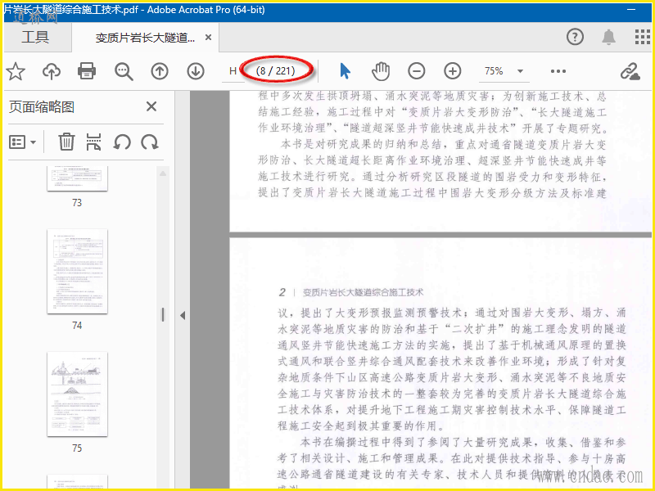Click the thumbnail panel scroll up arrow
655x491 pixels.
[x=163, y=173]
